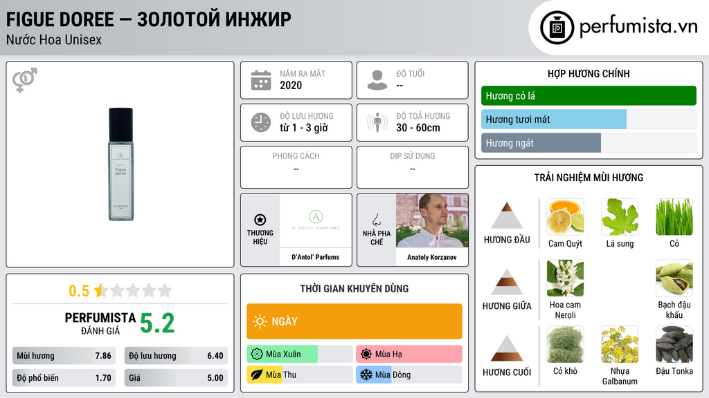Click the D'Antol' Parfums brand logo image

[x=316, y=220]
